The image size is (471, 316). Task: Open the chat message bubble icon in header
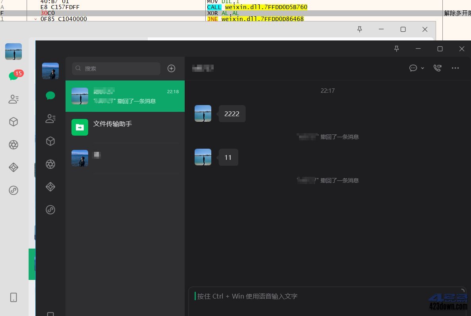click(413, 68)
